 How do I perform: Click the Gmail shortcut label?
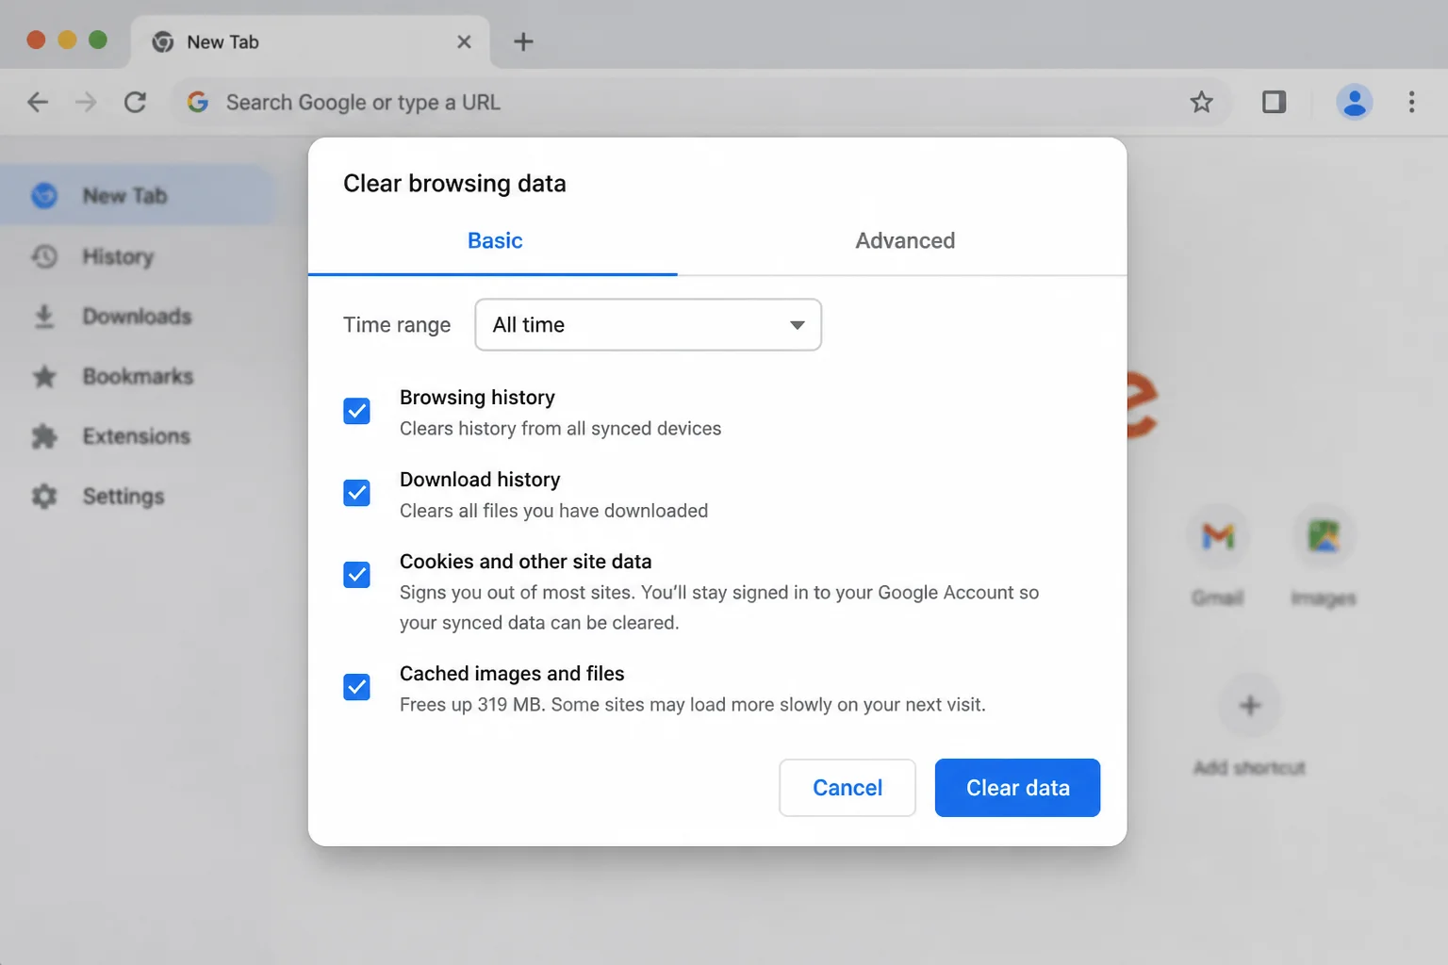pyautogui.click(x=1218, y=598)
